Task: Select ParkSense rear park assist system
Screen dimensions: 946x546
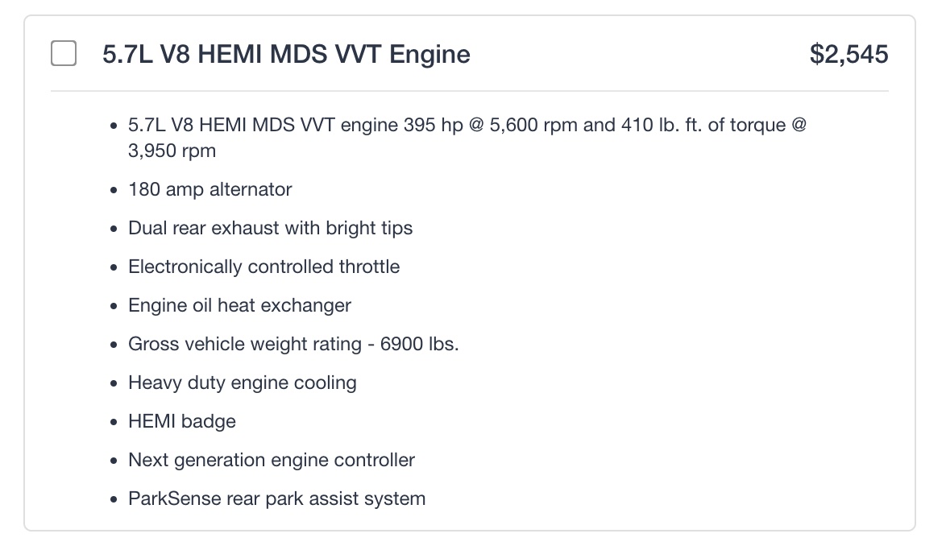Action: tap(276, 498)
